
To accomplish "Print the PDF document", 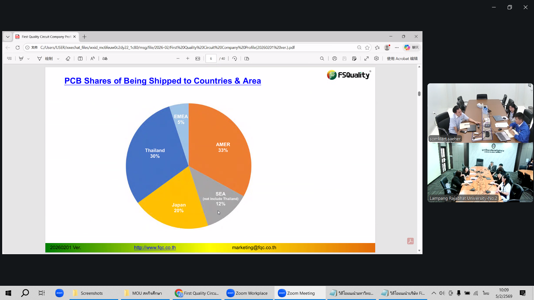I will (335, 59).
